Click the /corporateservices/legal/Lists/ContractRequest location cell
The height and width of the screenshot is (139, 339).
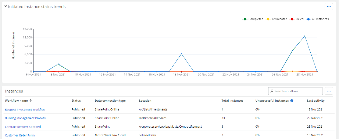point(170,127)
